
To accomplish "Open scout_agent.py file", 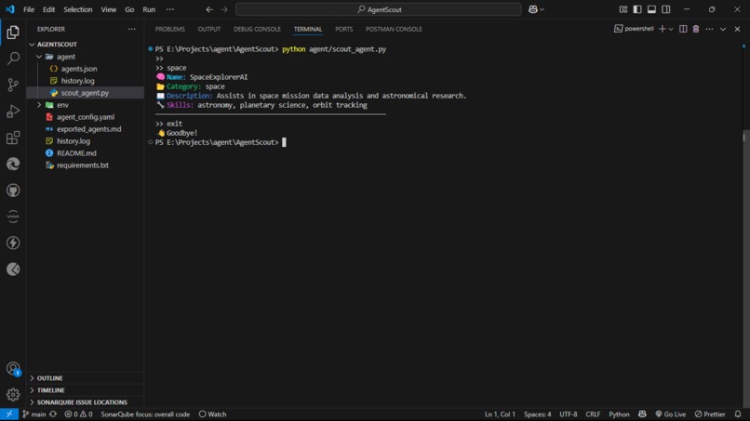I will (x=85, y=93).
